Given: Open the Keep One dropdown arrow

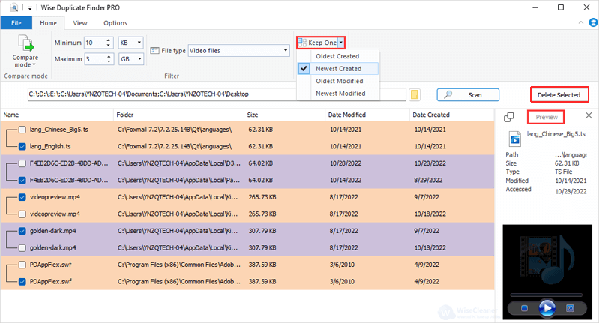Looking at the screenshot, I should click(x=341, y=43).
